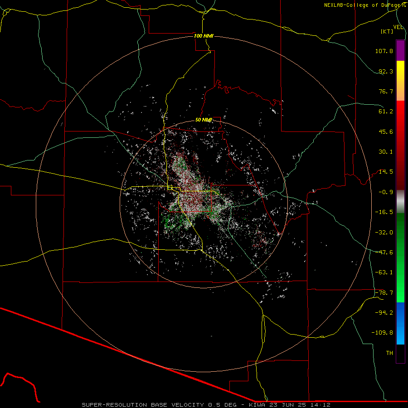408x408 pixels.
Task: Click the 107.8 value on velocity scale
Action: click(384, 51)
